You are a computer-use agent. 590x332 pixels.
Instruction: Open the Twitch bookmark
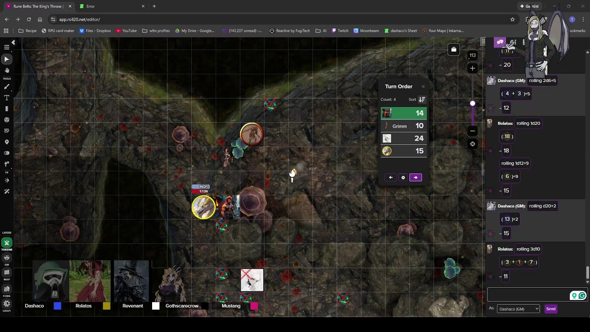click(340, 31)
